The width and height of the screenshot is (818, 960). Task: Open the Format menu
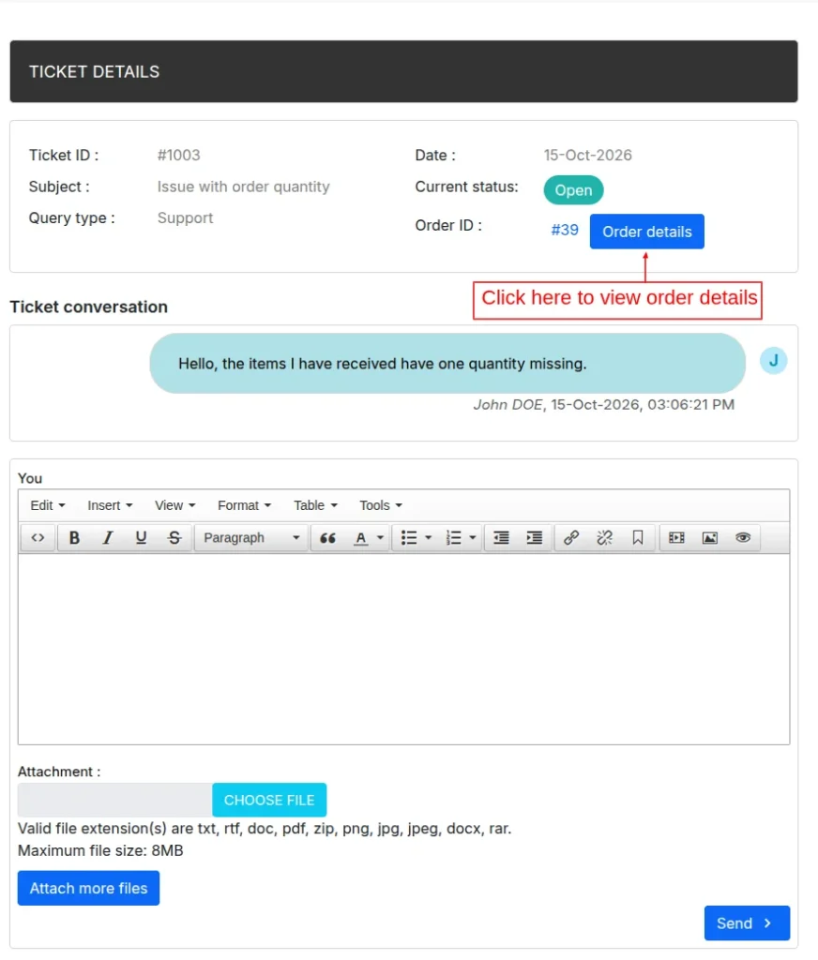click(x=244, y=505)
